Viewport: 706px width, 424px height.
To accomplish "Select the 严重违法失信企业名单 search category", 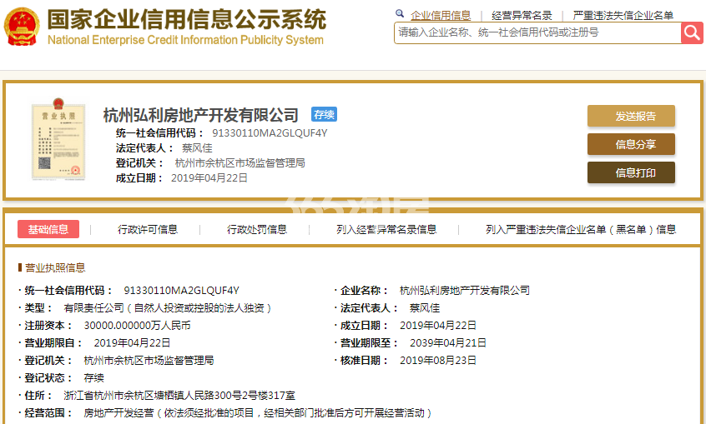I will pos(623,15).
